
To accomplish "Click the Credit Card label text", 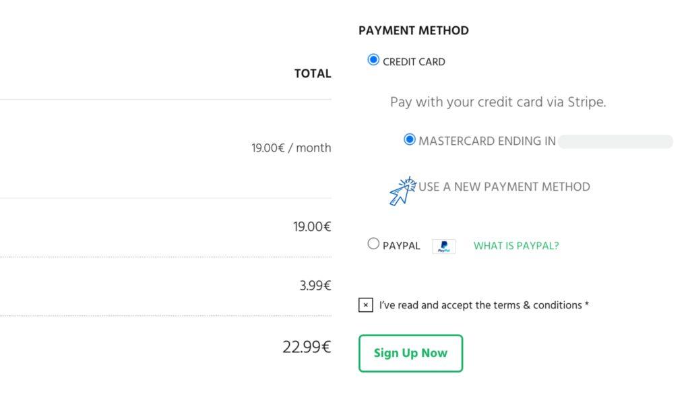I will pos(414,62).
